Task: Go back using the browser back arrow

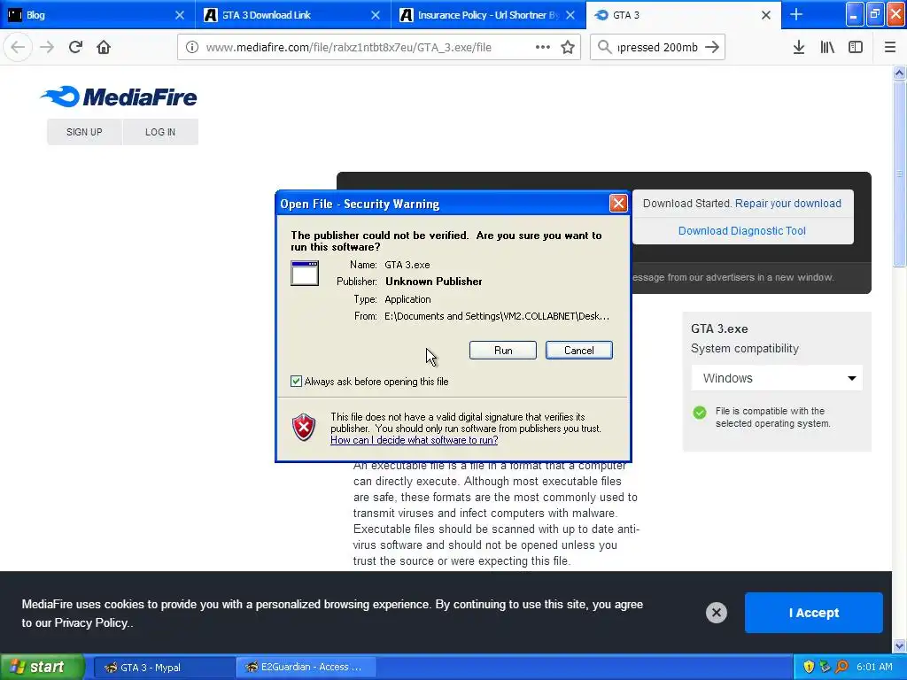Action: point(18,47)
